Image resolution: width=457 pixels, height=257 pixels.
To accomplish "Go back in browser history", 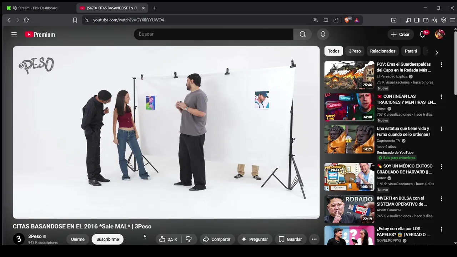I will click(9, 20).
